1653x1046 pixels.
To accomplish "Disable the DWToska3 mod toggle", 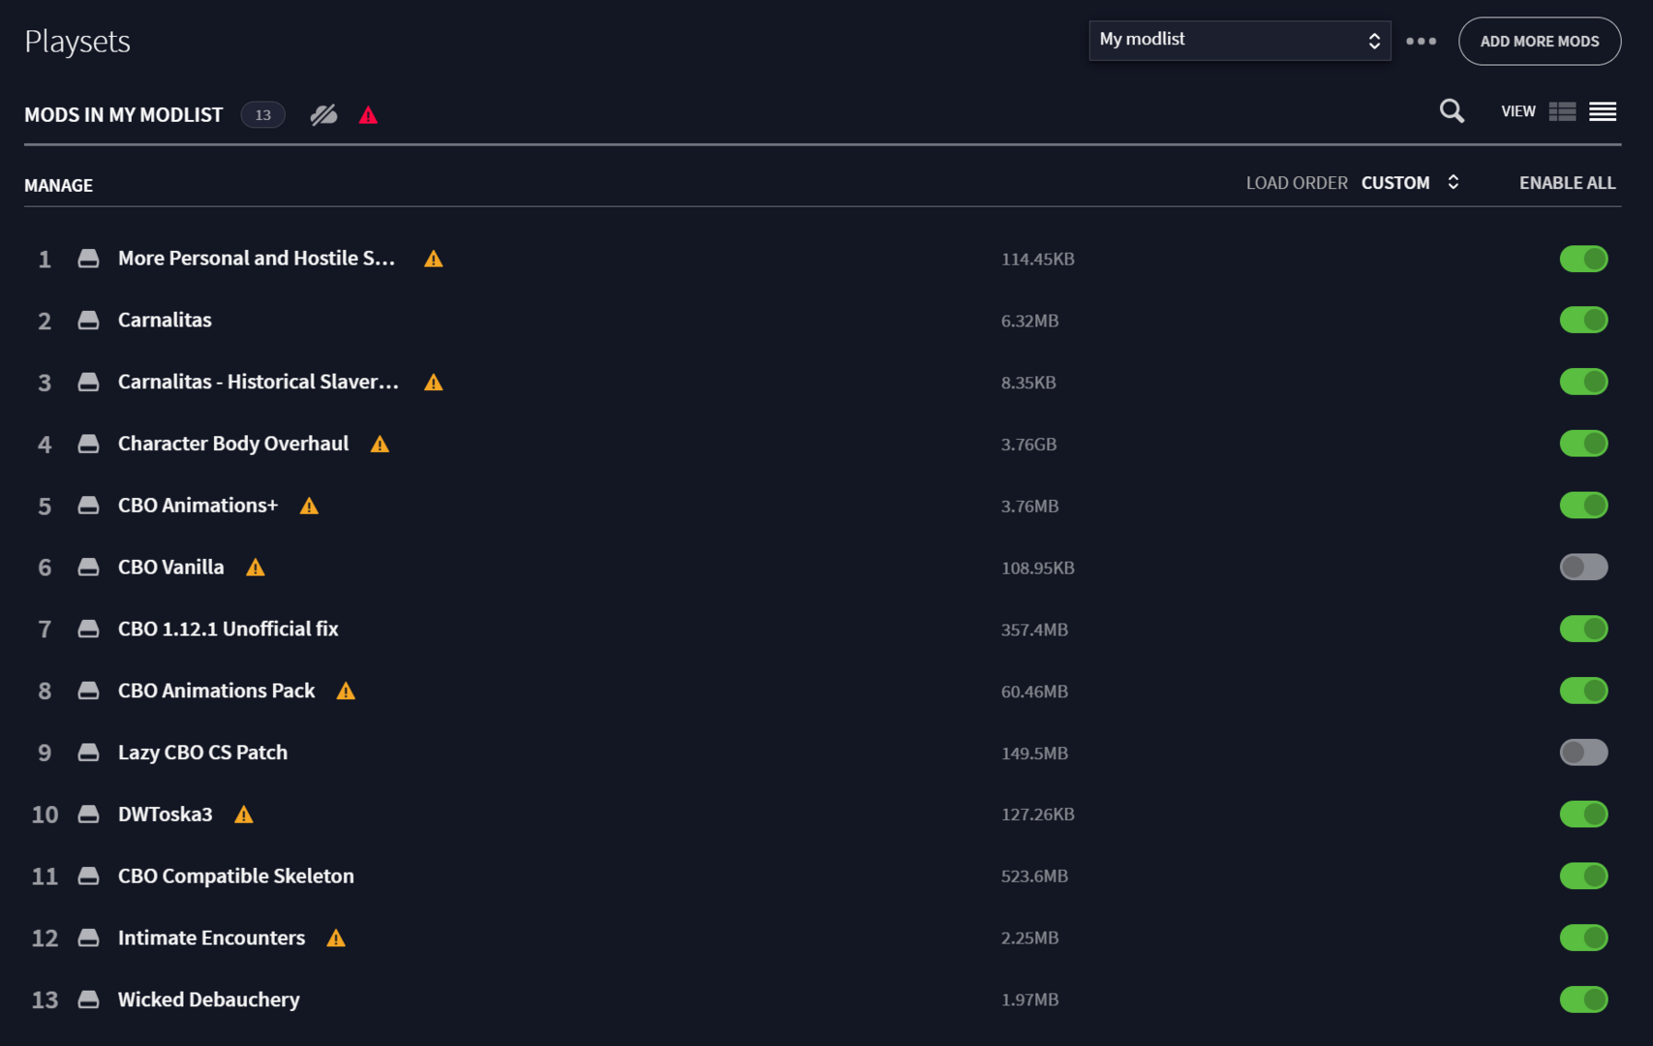I will pos(1583,815).
